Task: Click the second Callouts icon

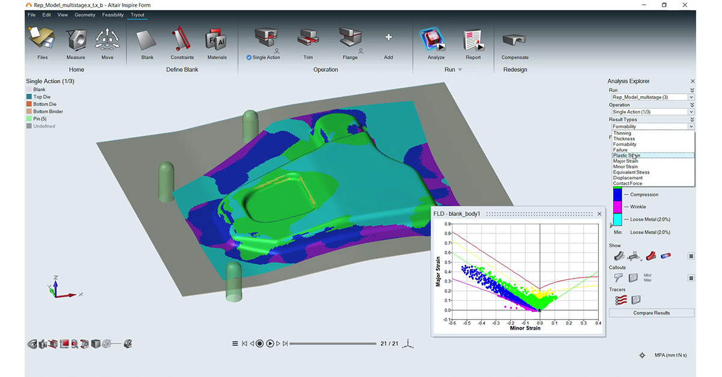Action: click(634, 278)
